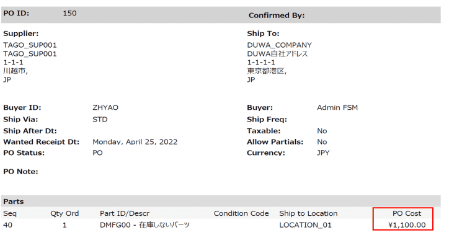Select the Wanted Receipt date April 25, 2022
Screen dimensions: 462x248
[x=135, y=142]
